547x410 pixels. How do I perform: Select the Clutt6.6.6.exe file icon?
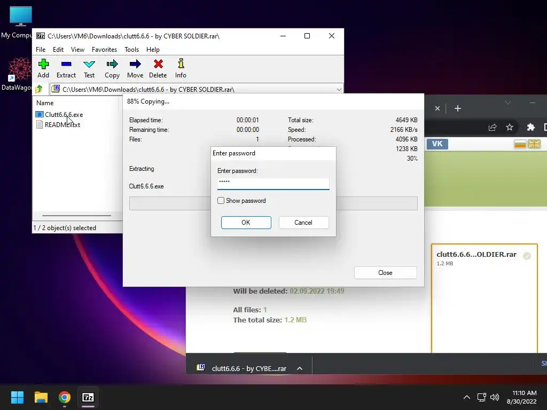[x=40, y=114]
